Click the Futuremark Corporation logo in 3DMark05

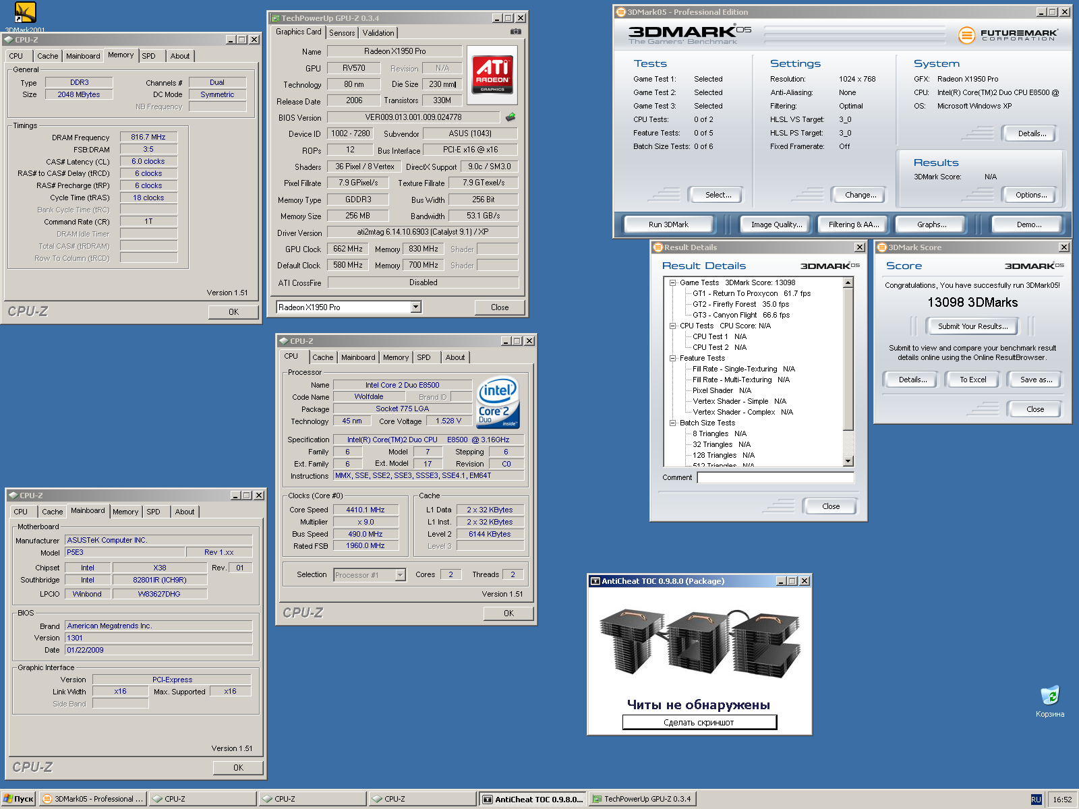tap(1008, 35)
